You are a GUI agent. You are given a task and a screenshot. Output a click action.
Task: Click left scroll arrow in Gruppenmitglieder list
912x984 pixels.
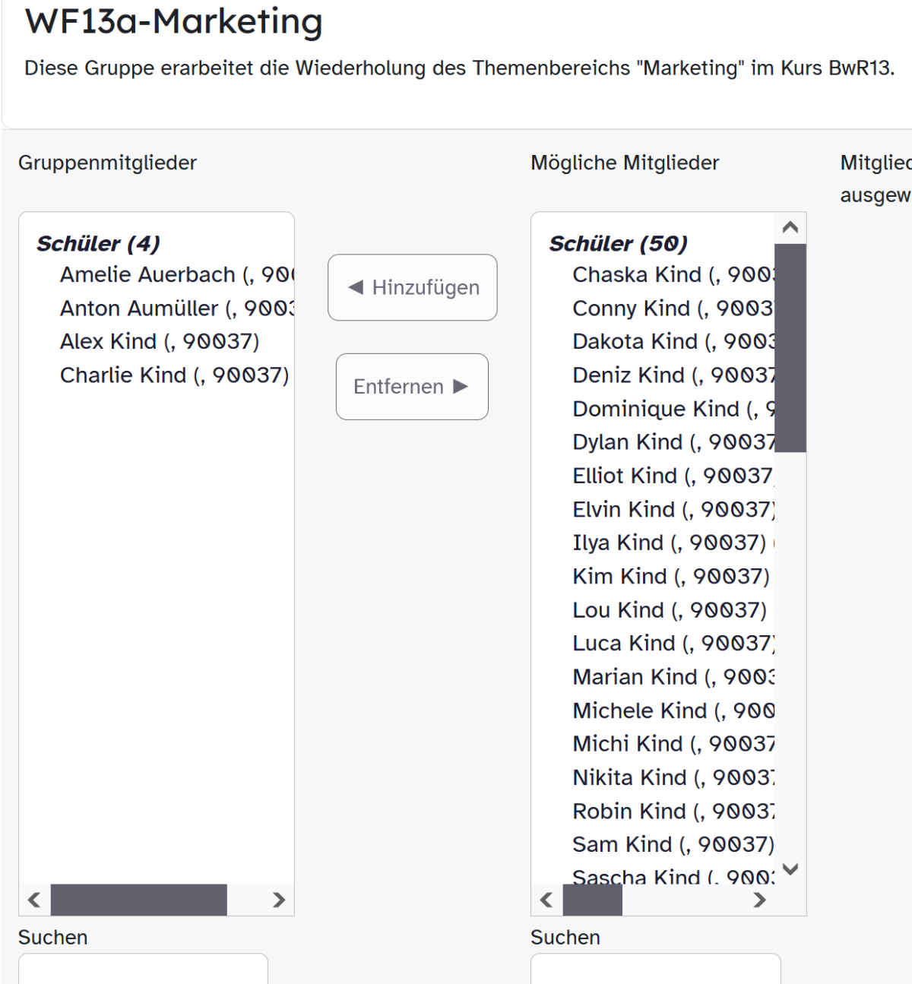34,900
